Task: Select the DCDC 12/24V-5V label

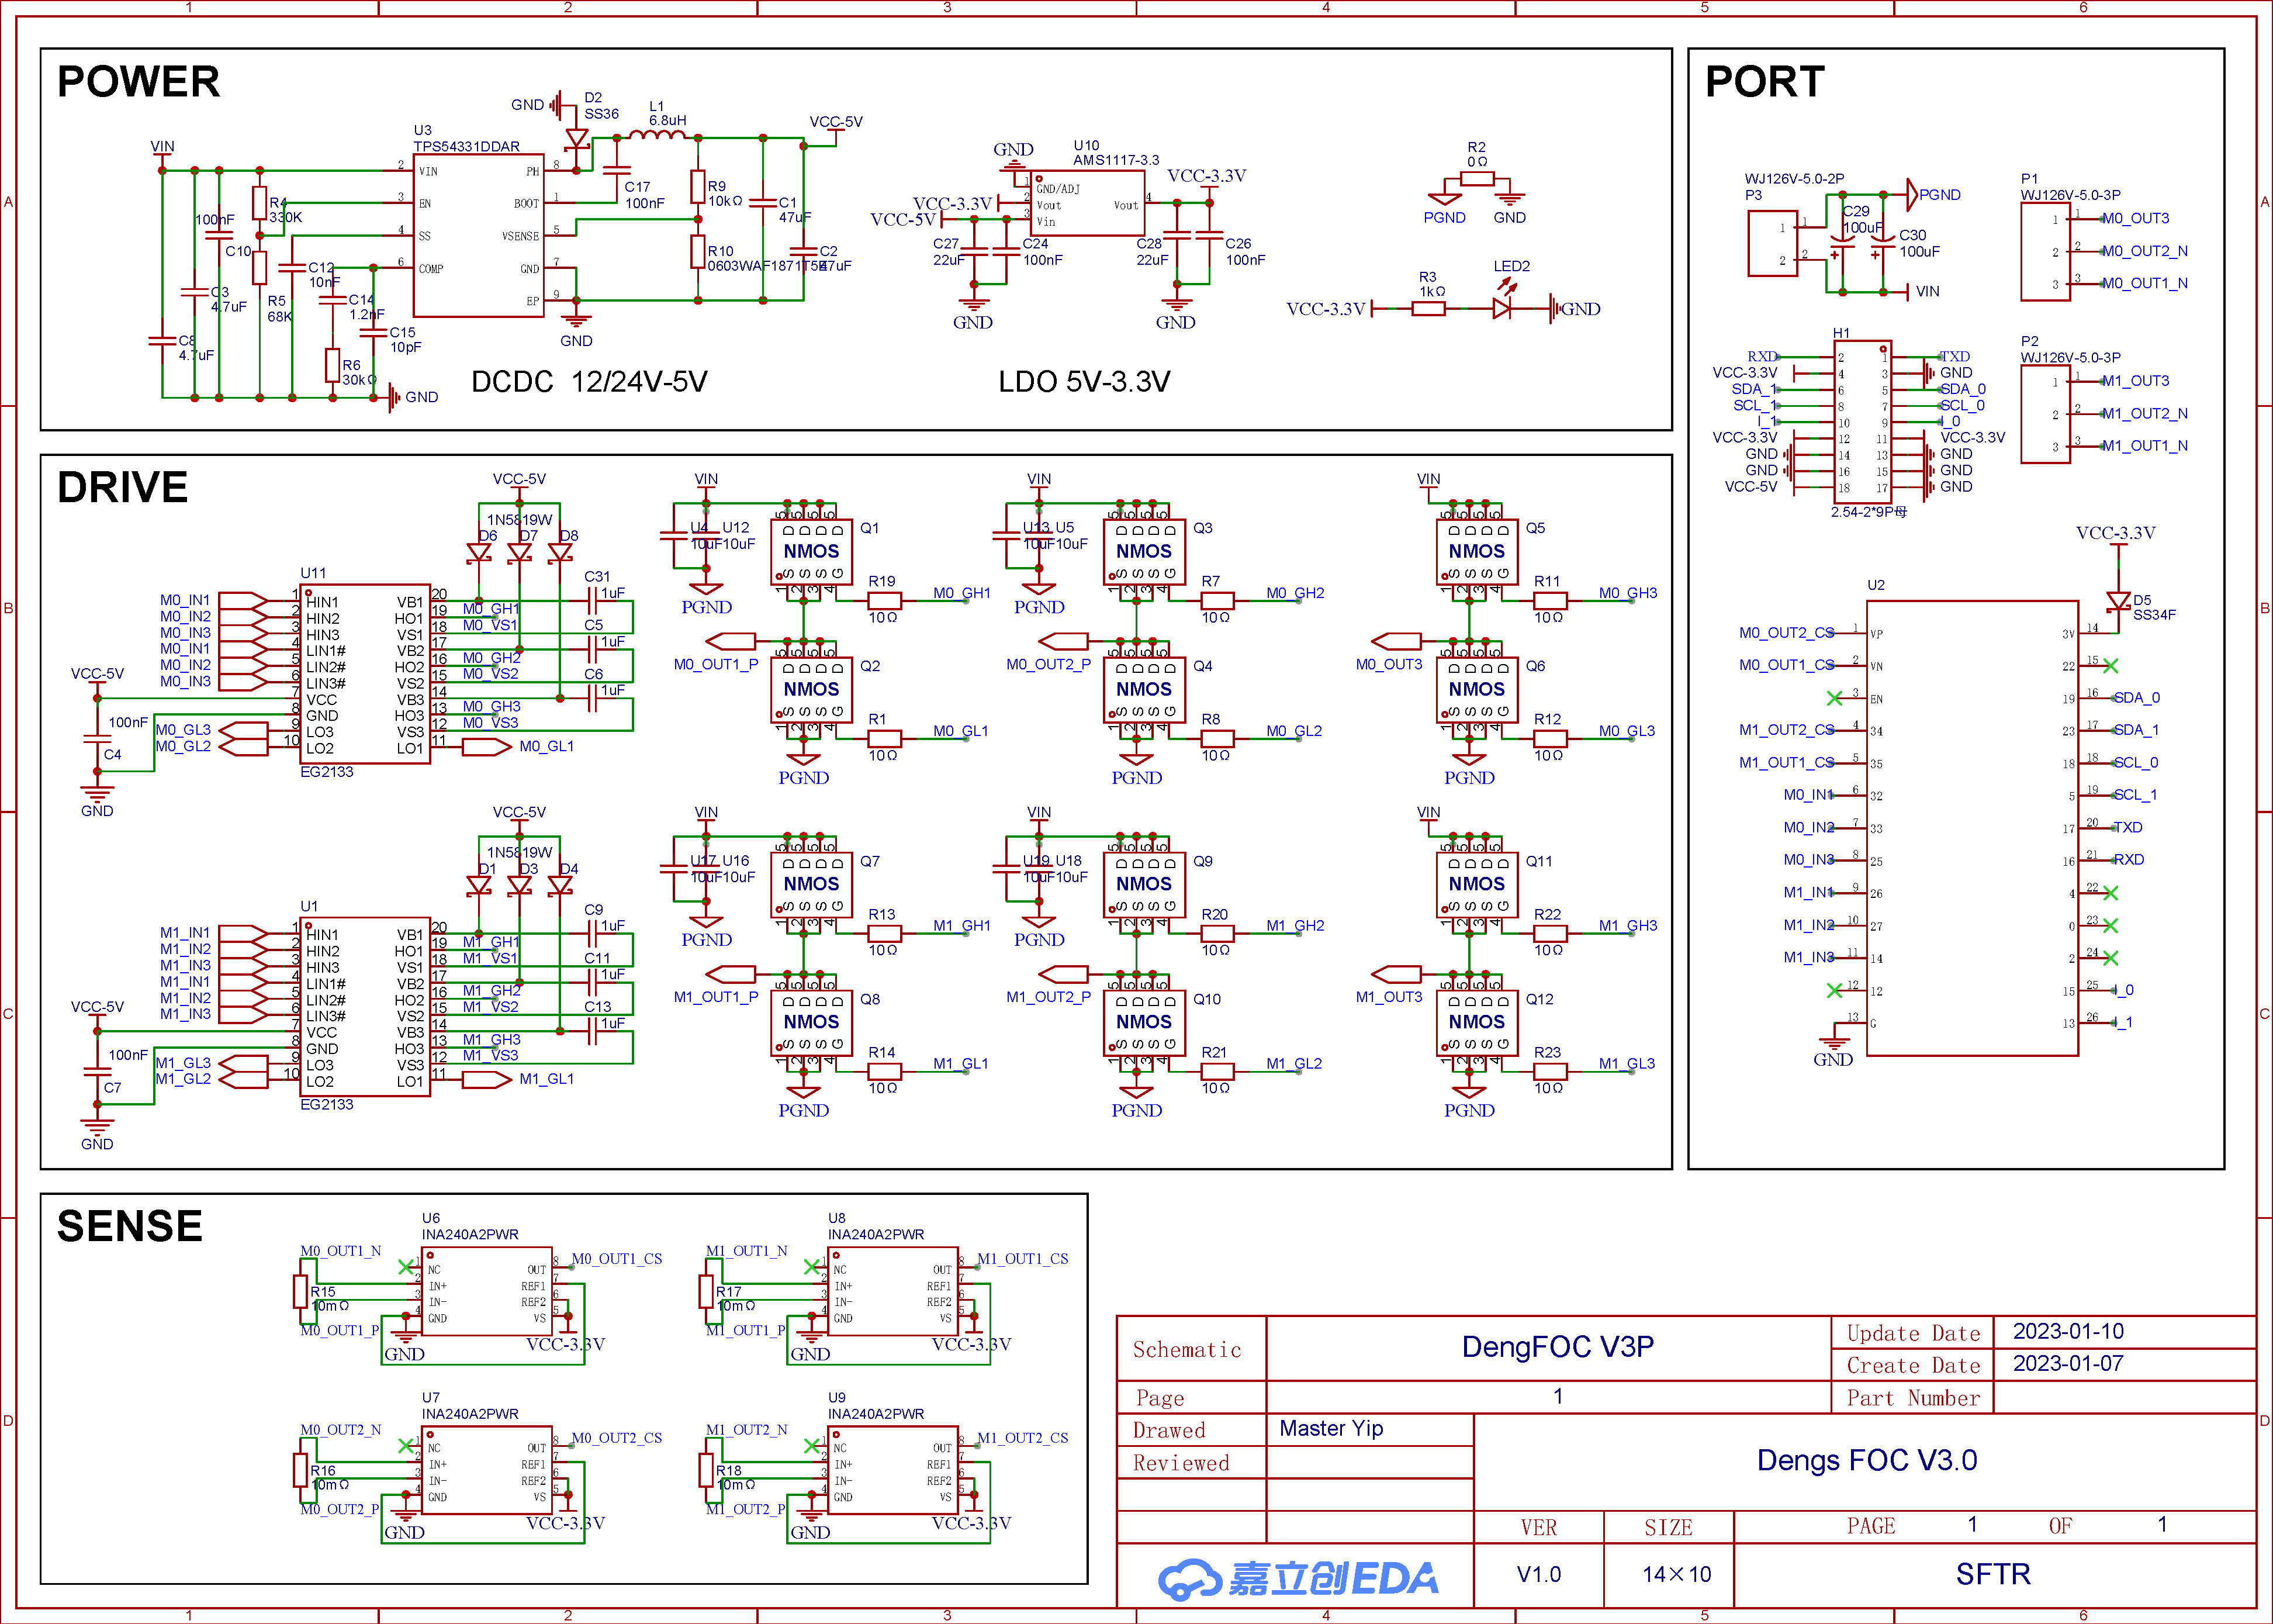Action: [590, 382]
